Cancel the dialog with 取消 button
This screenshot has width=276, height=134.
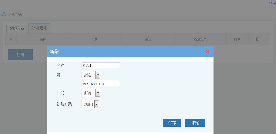[x=195, y=123]
